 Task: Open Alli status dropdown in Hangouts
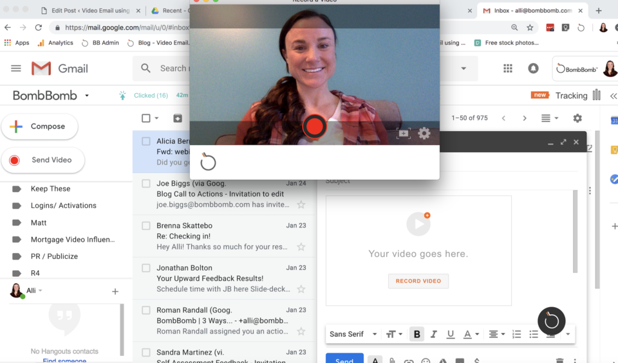point(40,290)
